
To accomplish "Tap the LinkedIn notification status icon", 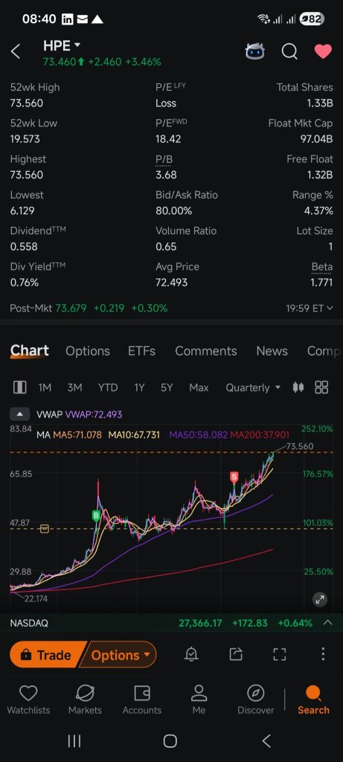I will (x=67, y=19).
